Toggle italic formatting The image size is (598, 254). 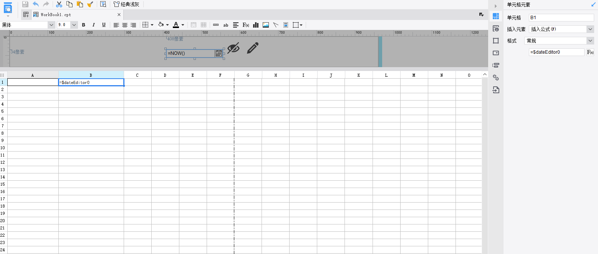point(93,25)
